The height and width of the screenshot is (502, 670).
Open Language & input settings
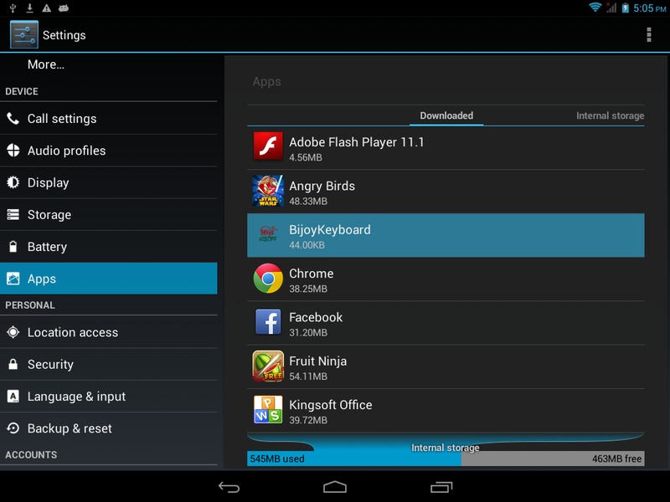[109, 396]
